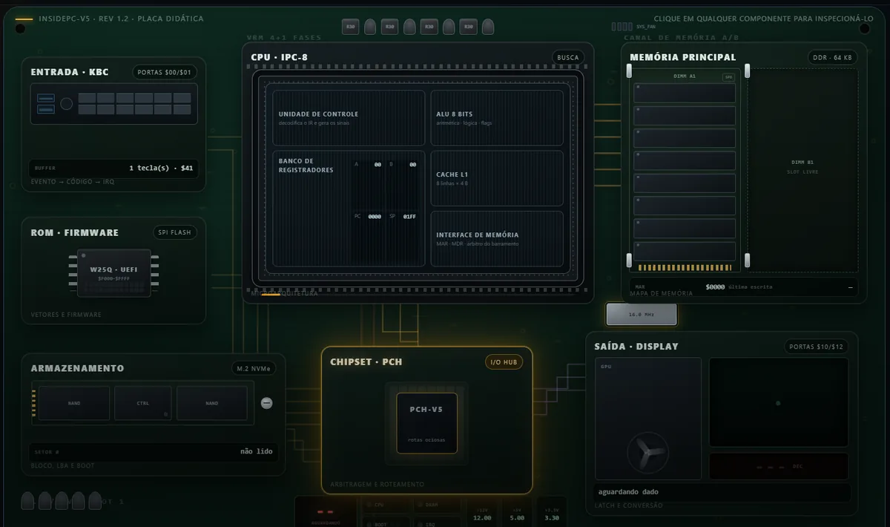Click the 16.0 MHz crystal oscillator

click(x=642, y=315)
